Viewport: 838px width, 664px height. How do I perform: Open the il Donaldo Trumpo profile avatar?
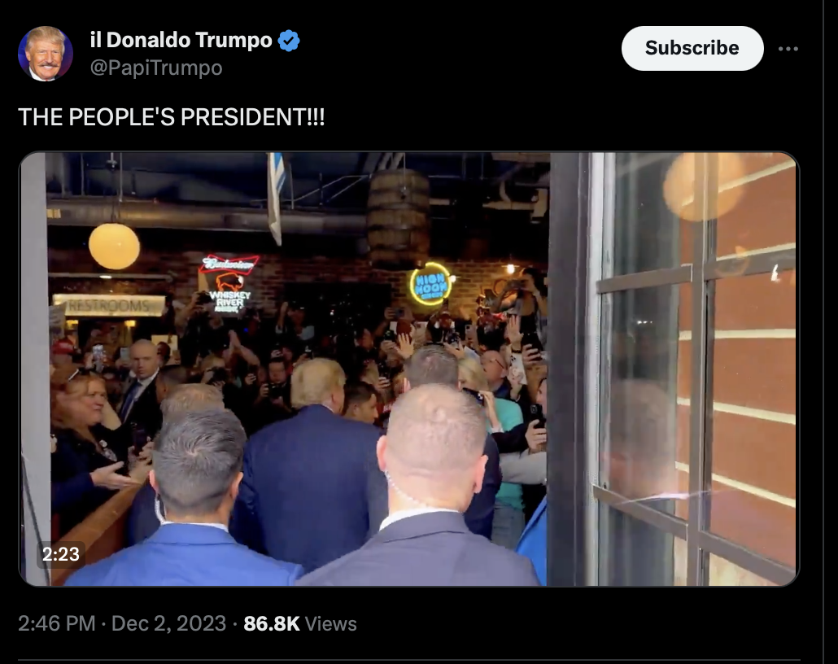click(45, 54)
